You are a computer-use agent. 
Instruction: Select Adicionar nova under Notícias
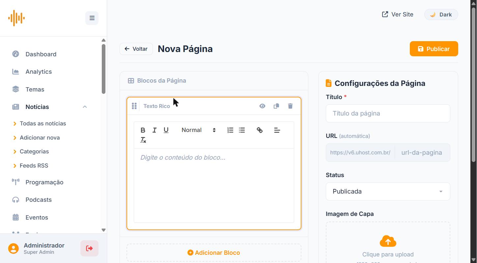(x=40, y=138)
